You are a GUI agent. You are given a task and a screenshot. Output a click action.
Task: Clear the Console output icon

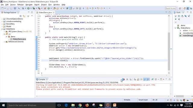[x=135, y=79]
